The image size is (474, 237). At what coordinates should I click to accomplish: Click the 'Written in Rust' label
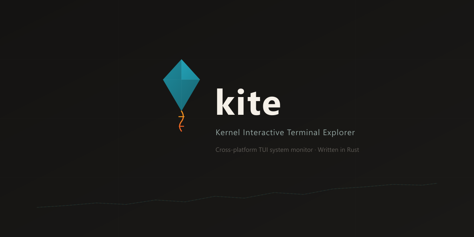(x=339, y=150)
